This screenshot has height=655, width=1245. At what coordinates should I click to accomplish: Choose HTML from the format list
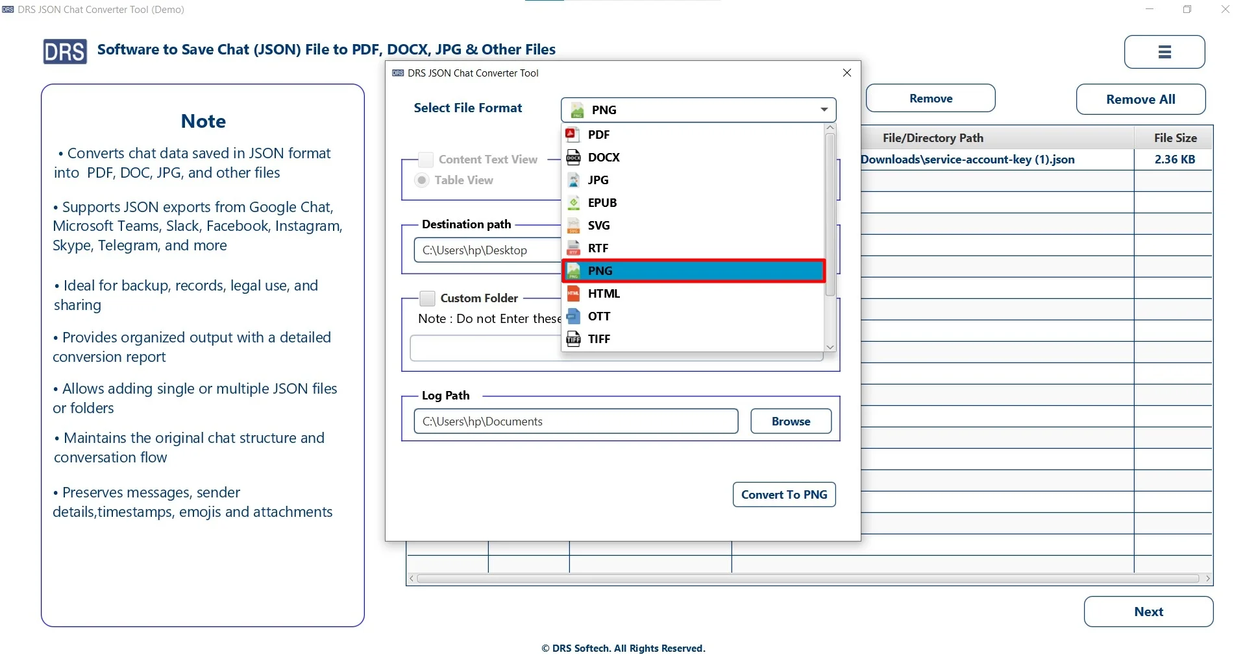tap(604, 293)
